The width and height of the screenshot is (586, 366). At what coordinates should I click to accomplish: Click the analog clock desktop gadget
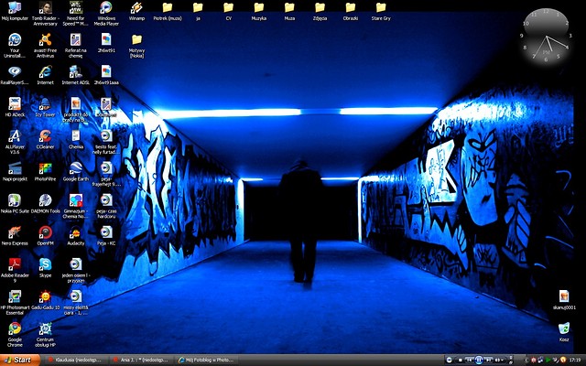(x=546, y=36)
